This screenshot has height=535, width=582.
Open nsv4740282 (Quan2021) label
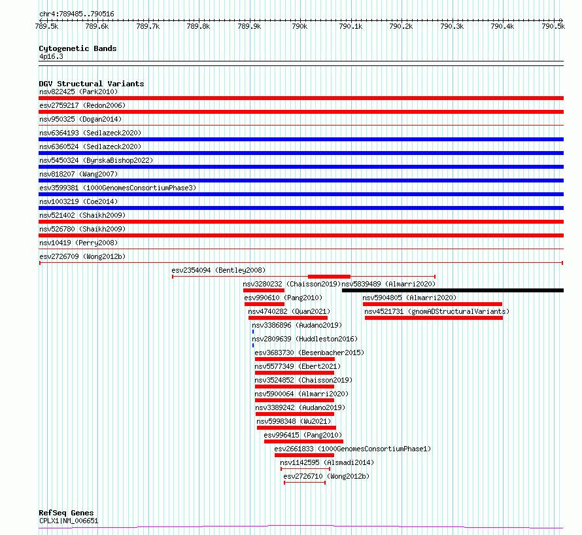[289, 311]
